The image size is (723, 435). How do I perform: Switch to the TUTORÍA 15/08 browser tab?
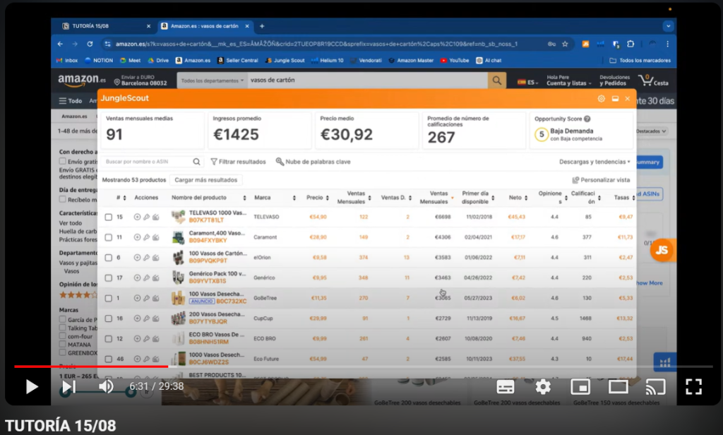click(x=103, y=26)
